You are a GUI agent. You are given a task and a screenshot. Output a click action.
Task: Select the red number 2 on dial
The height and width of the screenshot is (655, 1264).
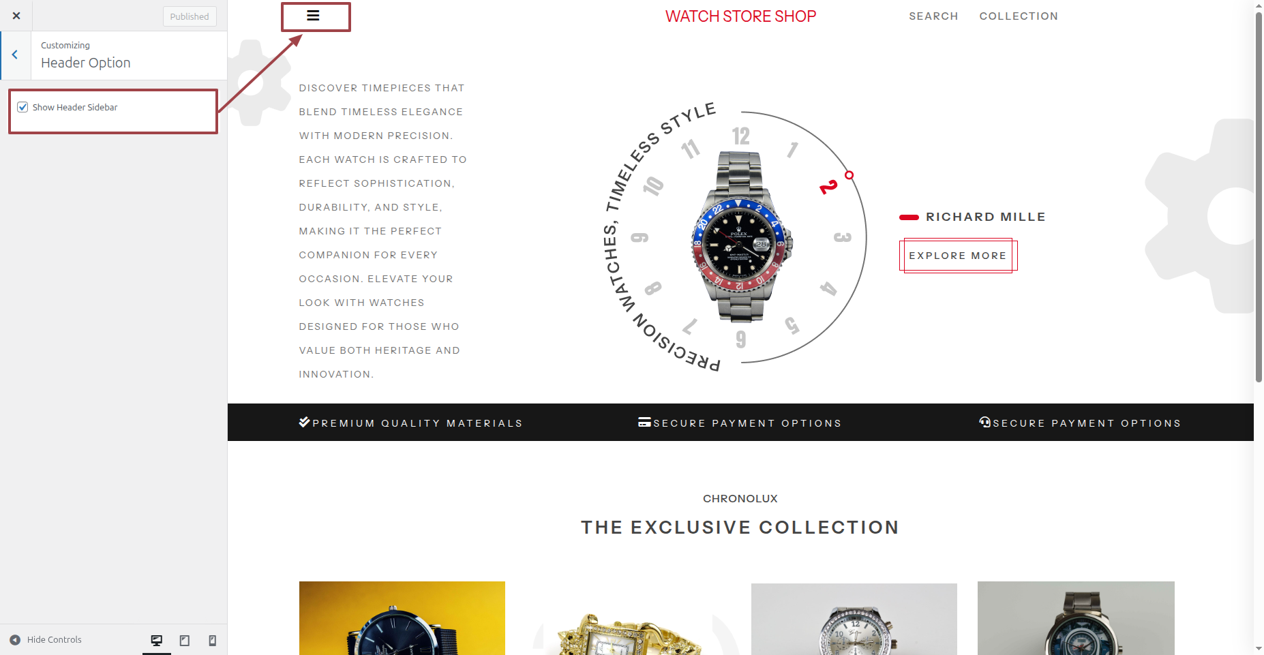click(828, 186)
